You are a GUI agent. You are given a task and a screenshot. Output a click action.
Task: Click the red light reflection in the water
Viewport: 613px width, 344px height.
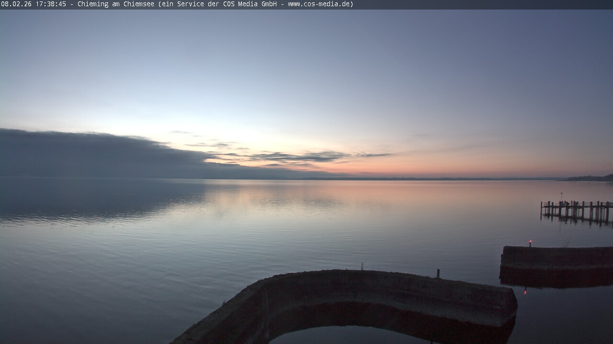click(x=525, y=290)
